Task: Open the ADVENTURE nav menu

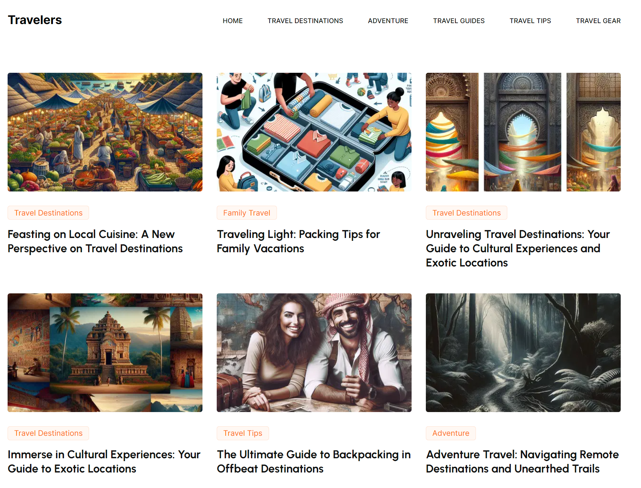Action: click(x=388, y=21)
